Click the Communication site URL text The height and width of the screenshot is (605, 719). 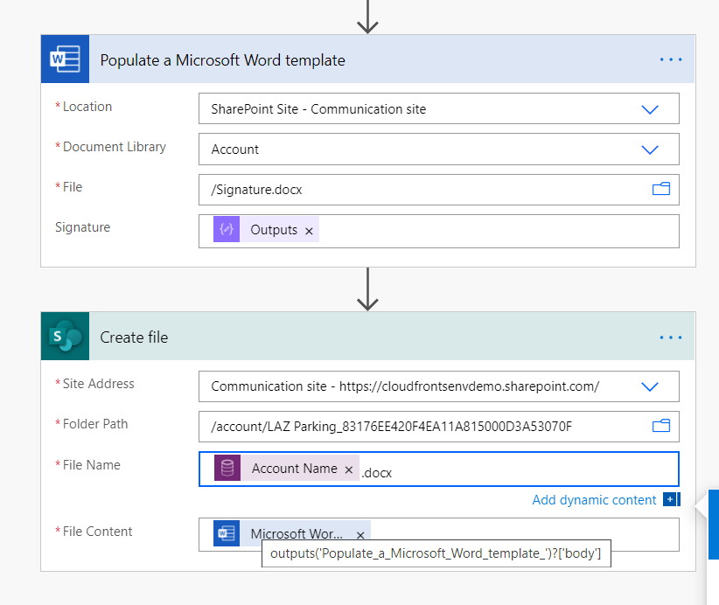[x=405, y=386]
